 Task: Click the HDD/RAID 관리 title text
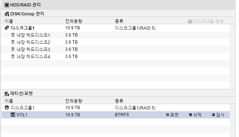coord(25,5)
